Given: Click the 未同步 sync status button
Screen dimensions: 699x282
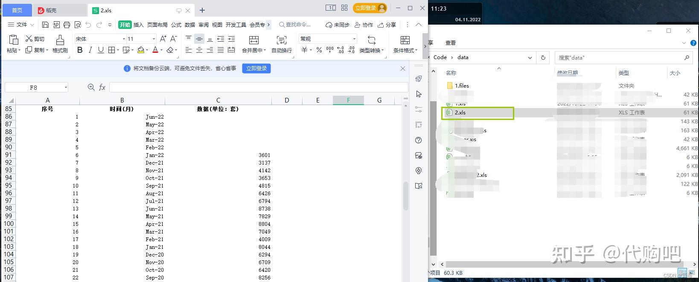Looking at the screenshot, I should [x=338, y=25].
